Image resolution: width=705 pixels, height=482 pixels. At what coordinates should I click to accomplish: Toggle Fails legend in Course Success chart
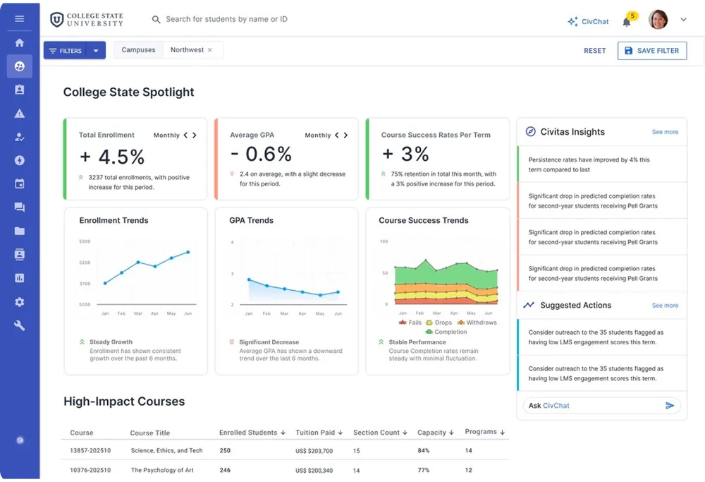(410, 323)
